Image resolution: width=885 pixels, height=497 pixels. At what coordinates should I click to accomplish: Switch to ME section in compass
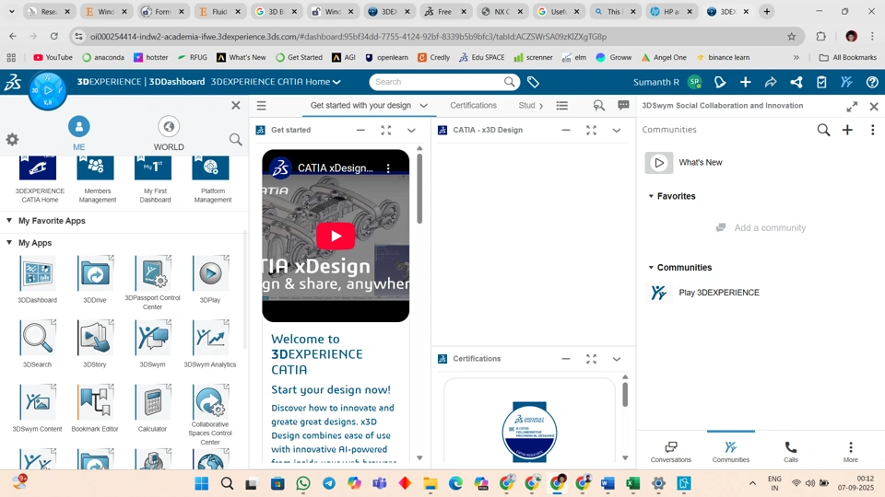pyautogui.click(x=79, y=133)
